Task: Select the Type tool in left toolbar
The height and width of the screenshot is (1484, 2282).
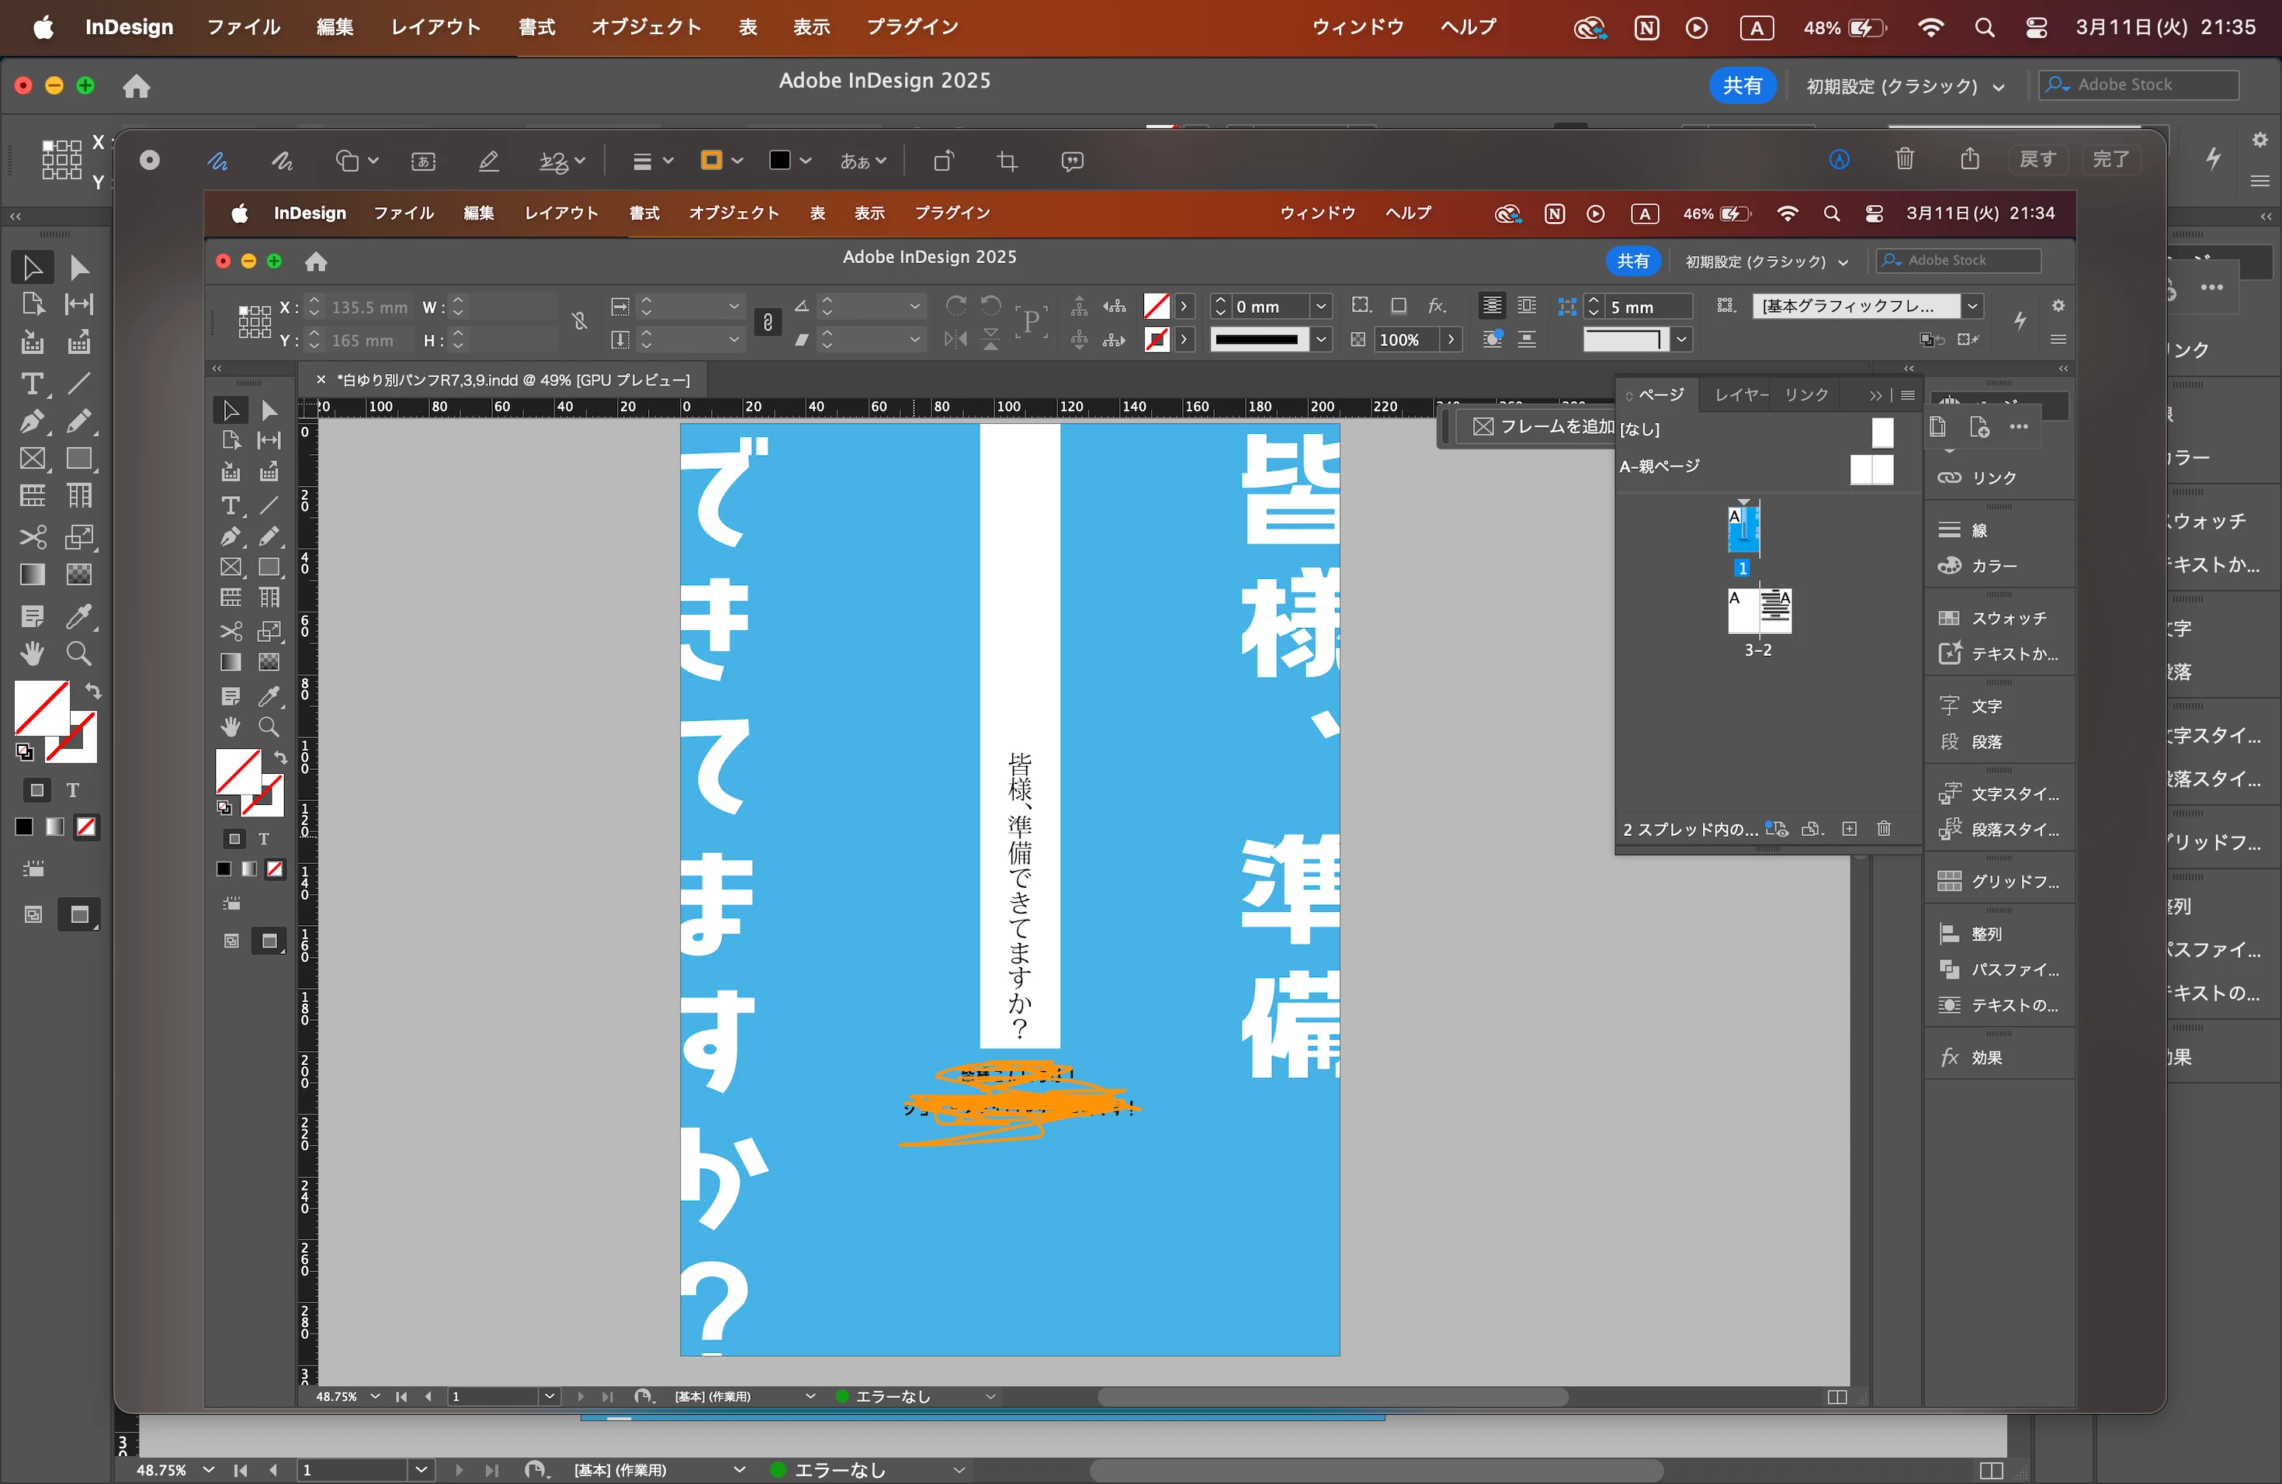Action: [32, 383]
